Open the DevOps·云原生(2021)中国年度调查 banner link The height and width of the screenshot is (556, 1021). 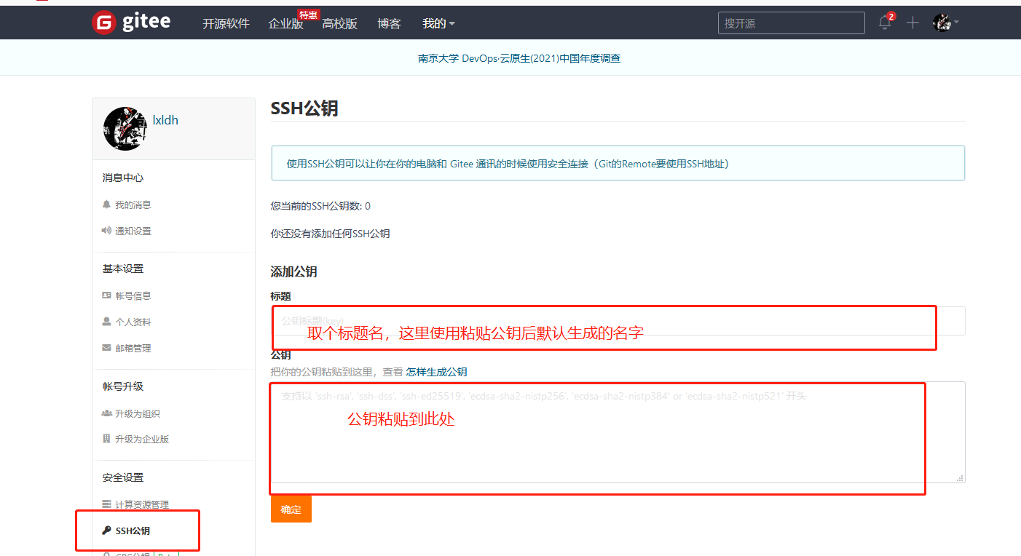[x=519, y=57]
